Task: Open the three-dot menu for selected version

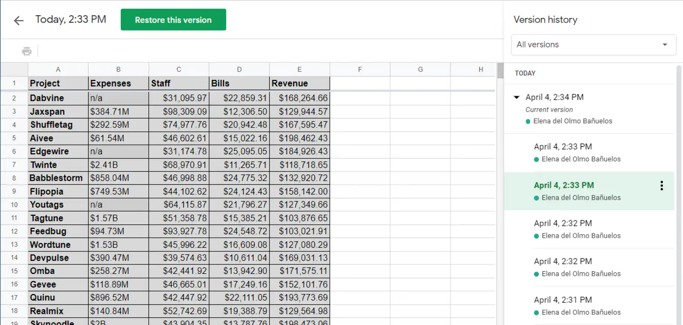Action: [x=661, y=186]
